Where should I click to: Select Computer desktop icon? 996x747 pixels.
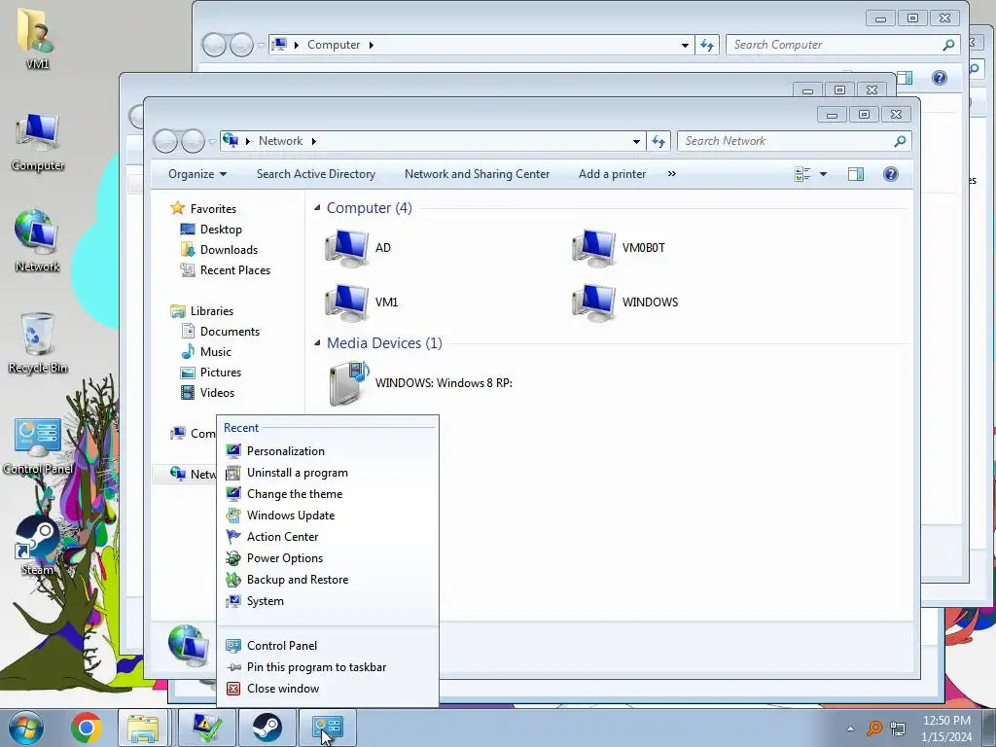38,142
